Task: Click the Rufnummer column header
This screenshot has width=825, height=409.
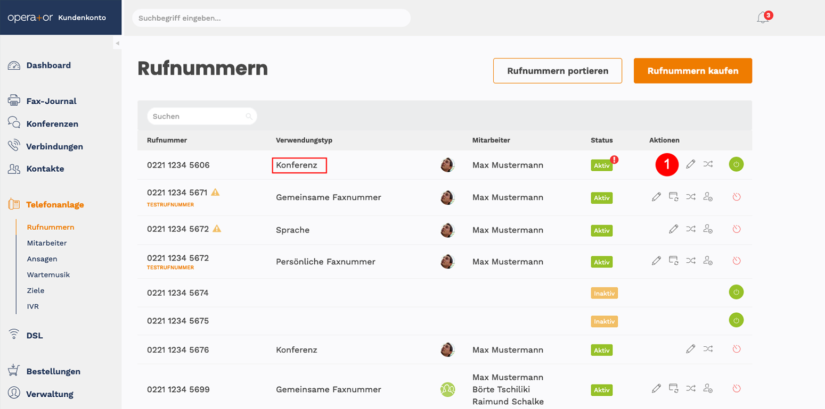Action: point(167,140)
